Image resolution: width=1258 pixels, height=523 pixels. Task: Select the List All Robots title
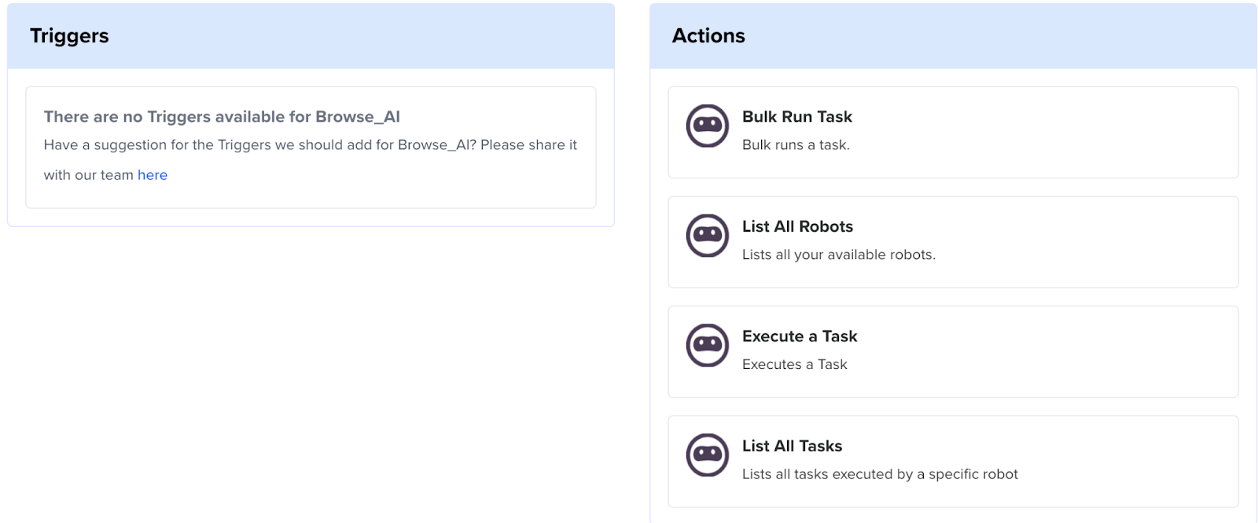coord(797,227)
